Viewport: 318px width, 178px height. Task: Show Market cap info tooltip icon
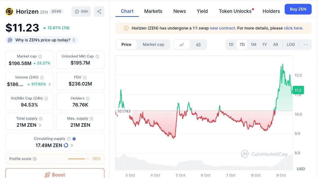[40, 56]
